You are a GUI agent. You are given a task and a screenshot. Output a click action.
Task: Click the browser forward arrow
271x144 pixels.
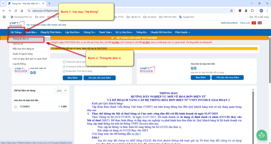(10, 11)
